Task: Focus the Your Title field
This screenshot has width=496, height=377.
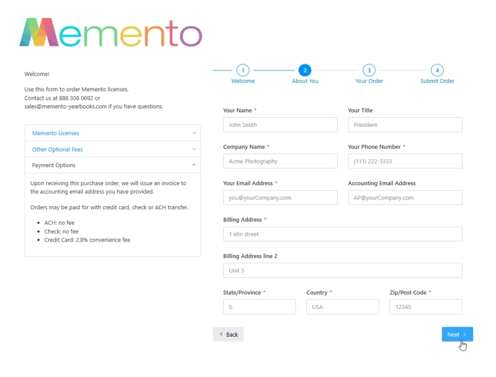Action: [x=405, y=124]
